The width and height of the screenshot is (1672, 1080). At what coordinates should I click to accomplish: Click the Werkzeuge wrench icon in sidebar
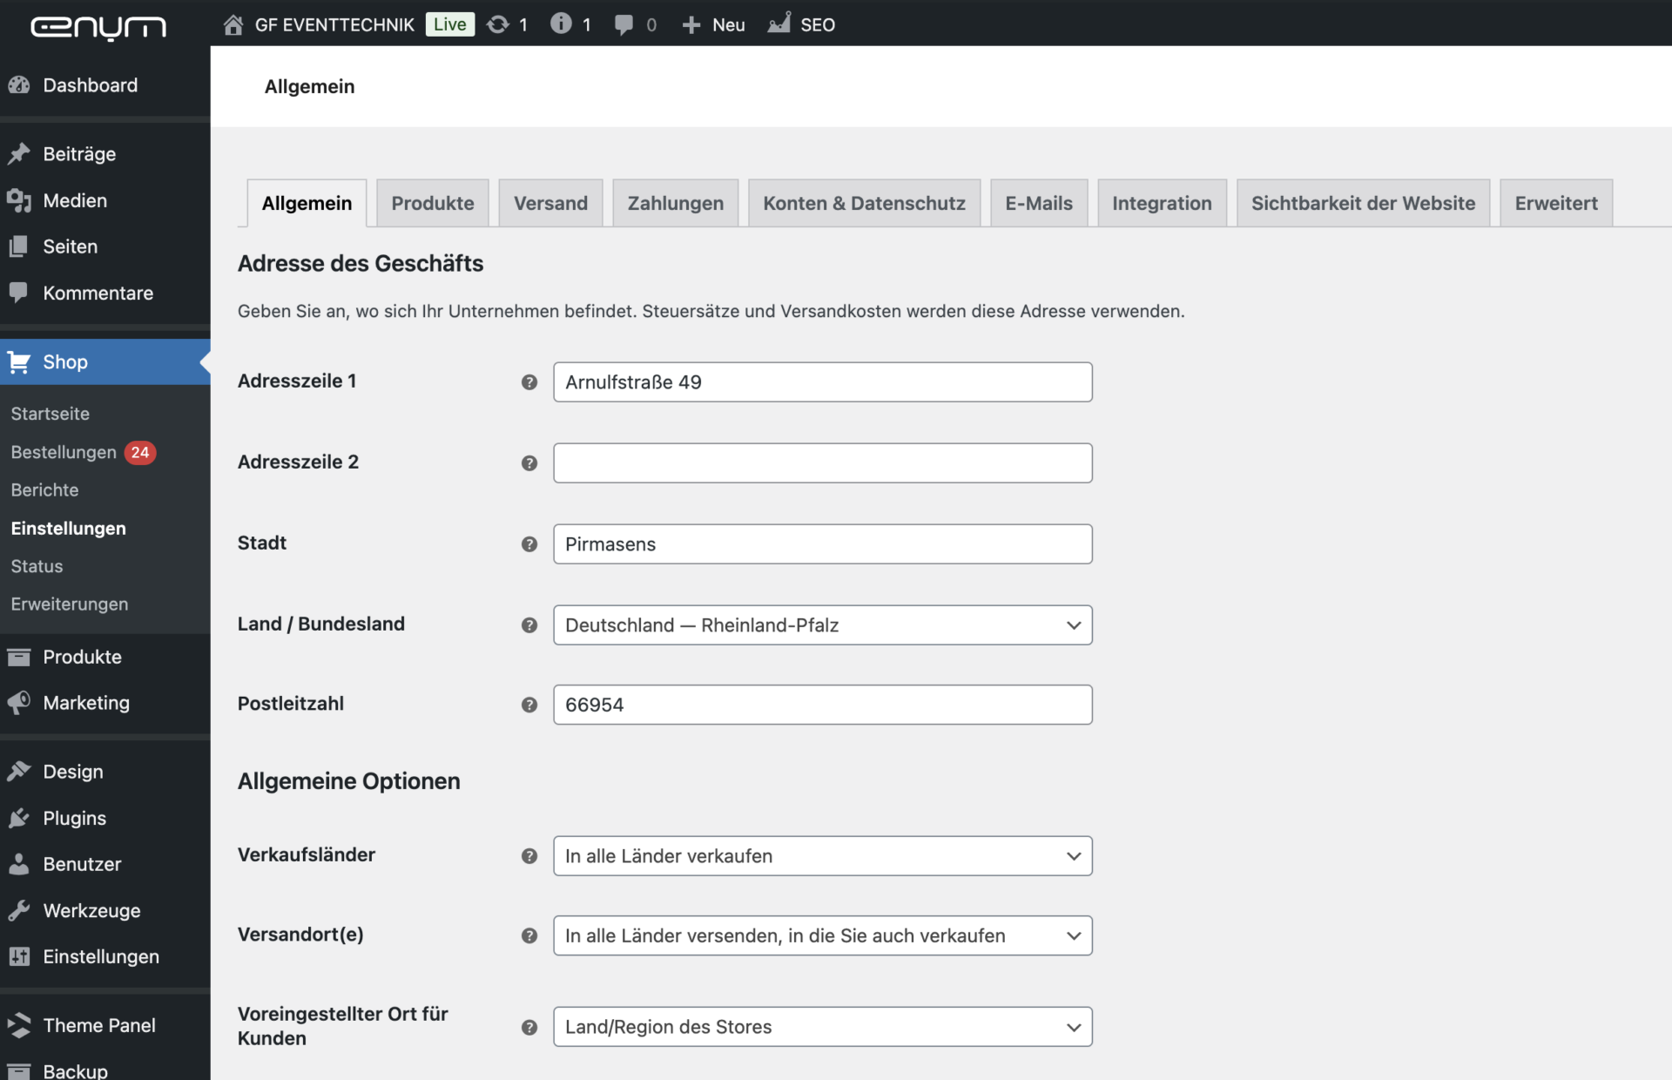click(x=19, y=910)
